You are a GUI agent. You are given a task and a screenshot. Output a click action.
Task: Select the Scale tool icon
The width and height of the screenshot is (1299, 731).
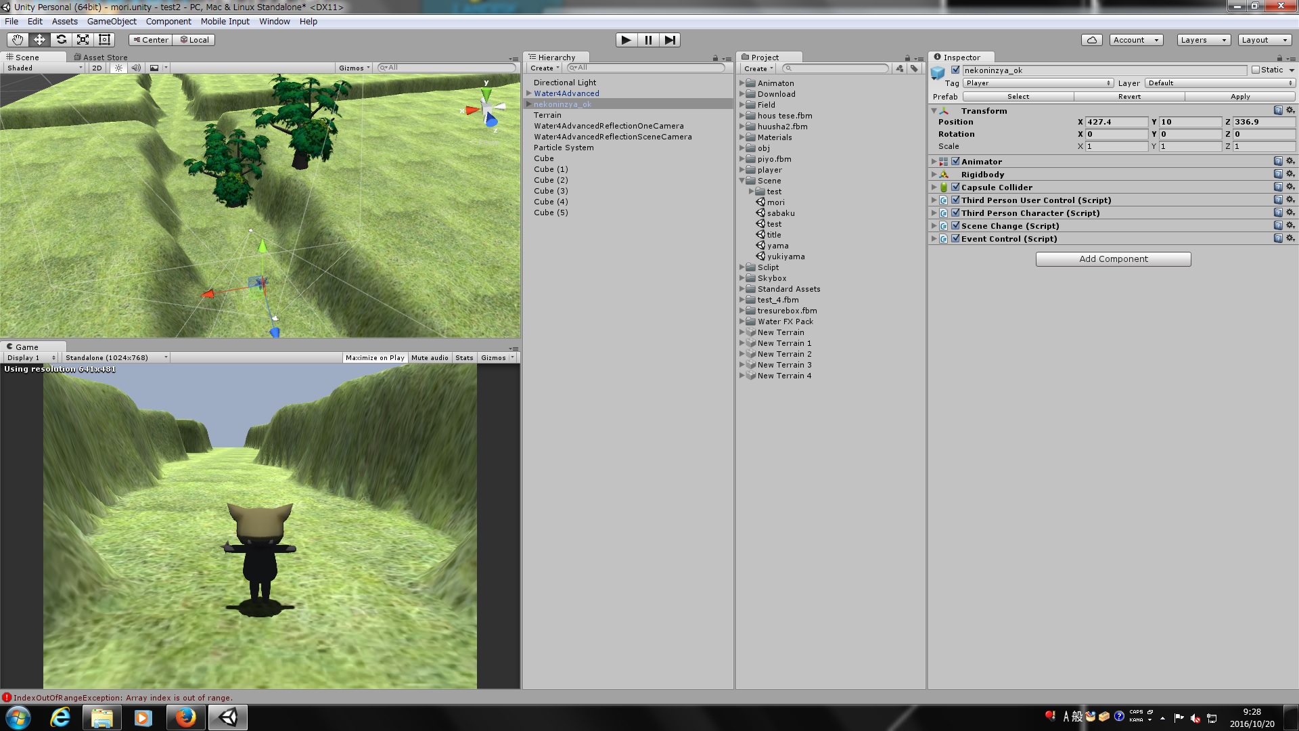[x=83, y=40]
